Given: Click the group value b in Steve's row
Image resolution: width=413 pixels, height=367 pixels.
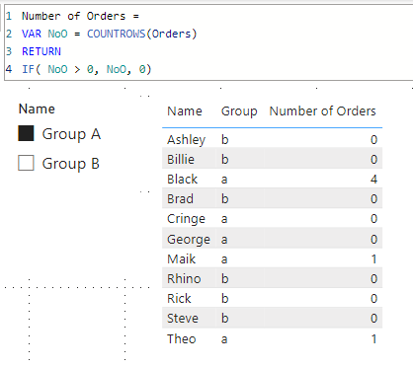Looking at the screenshot, I should click(224, 318).
